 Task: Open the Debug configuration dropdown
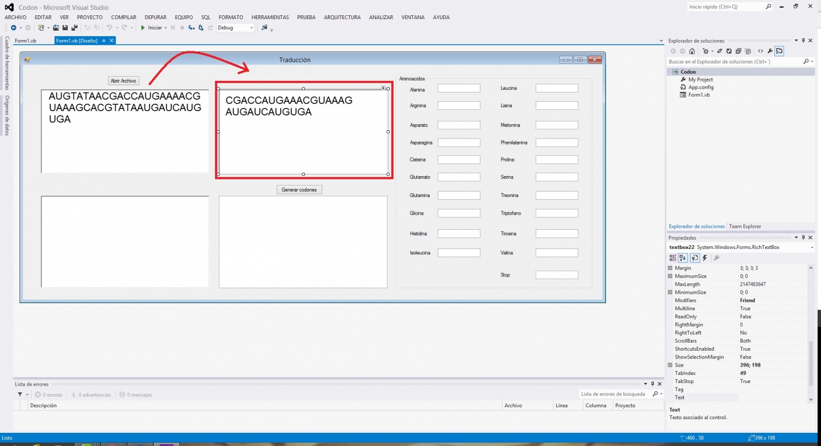pyautogui.click(x=251, y=28)
